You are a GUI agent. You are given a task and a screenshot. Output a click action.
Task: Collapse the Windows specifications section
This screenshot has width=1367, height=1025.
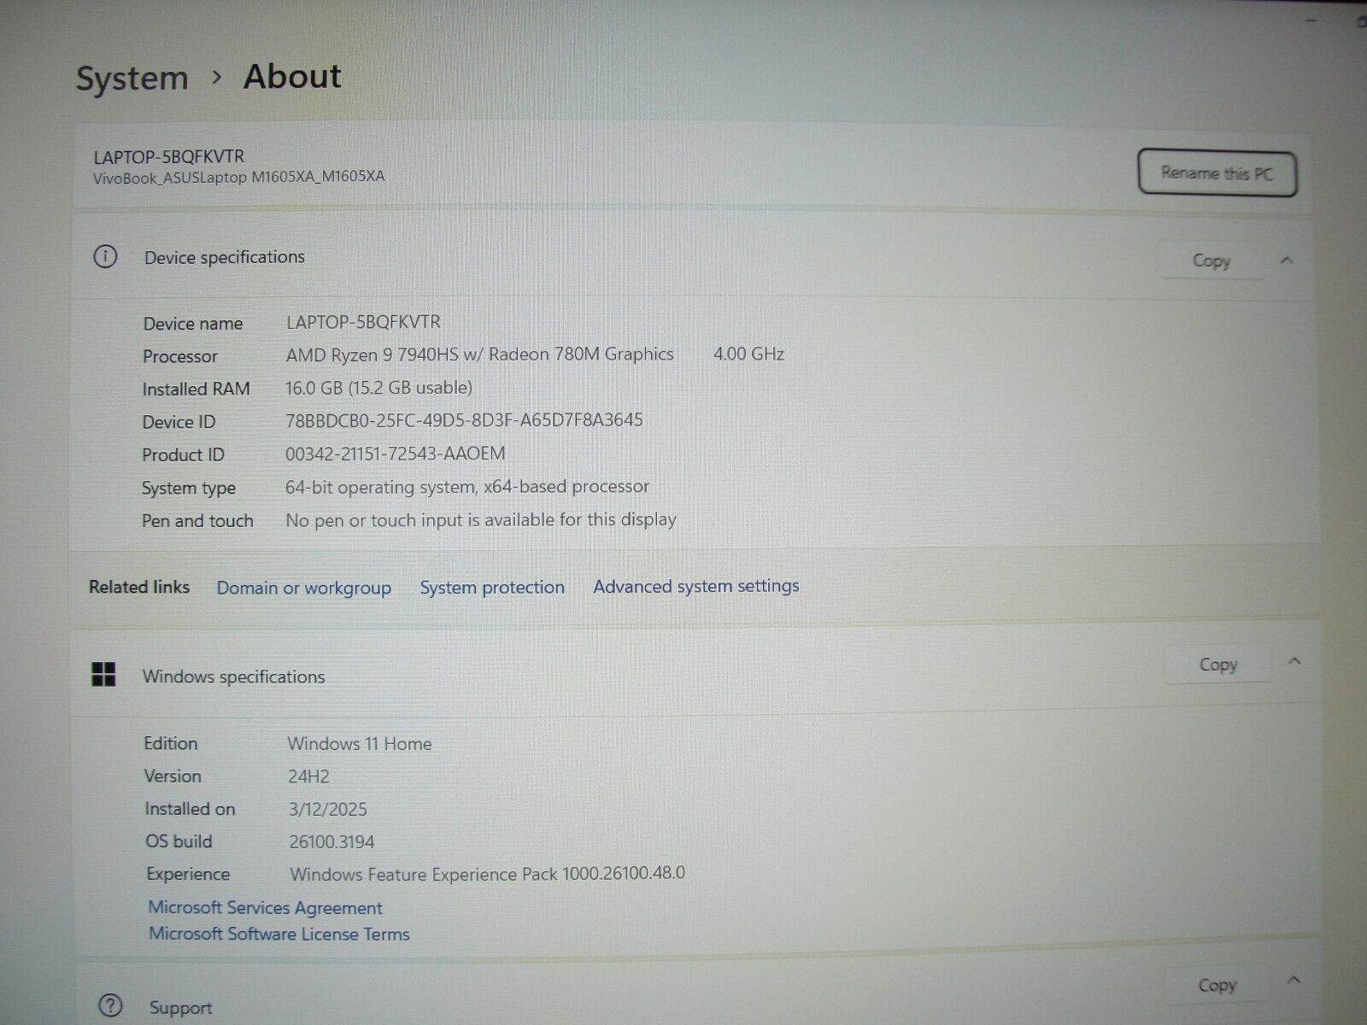pyautogui.click(x=1294, y=662)
